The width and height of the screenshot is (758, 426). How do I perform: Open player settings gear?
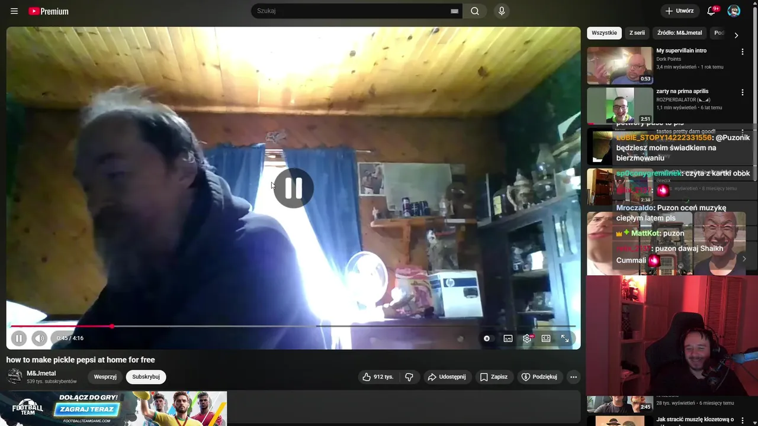click(527, 338)
